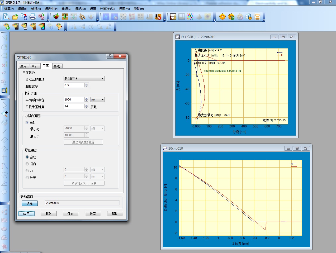Screen dimensions: 336x253
Task: Open the 要拟合的曲线 dropdown
Action: click(84, 79)
